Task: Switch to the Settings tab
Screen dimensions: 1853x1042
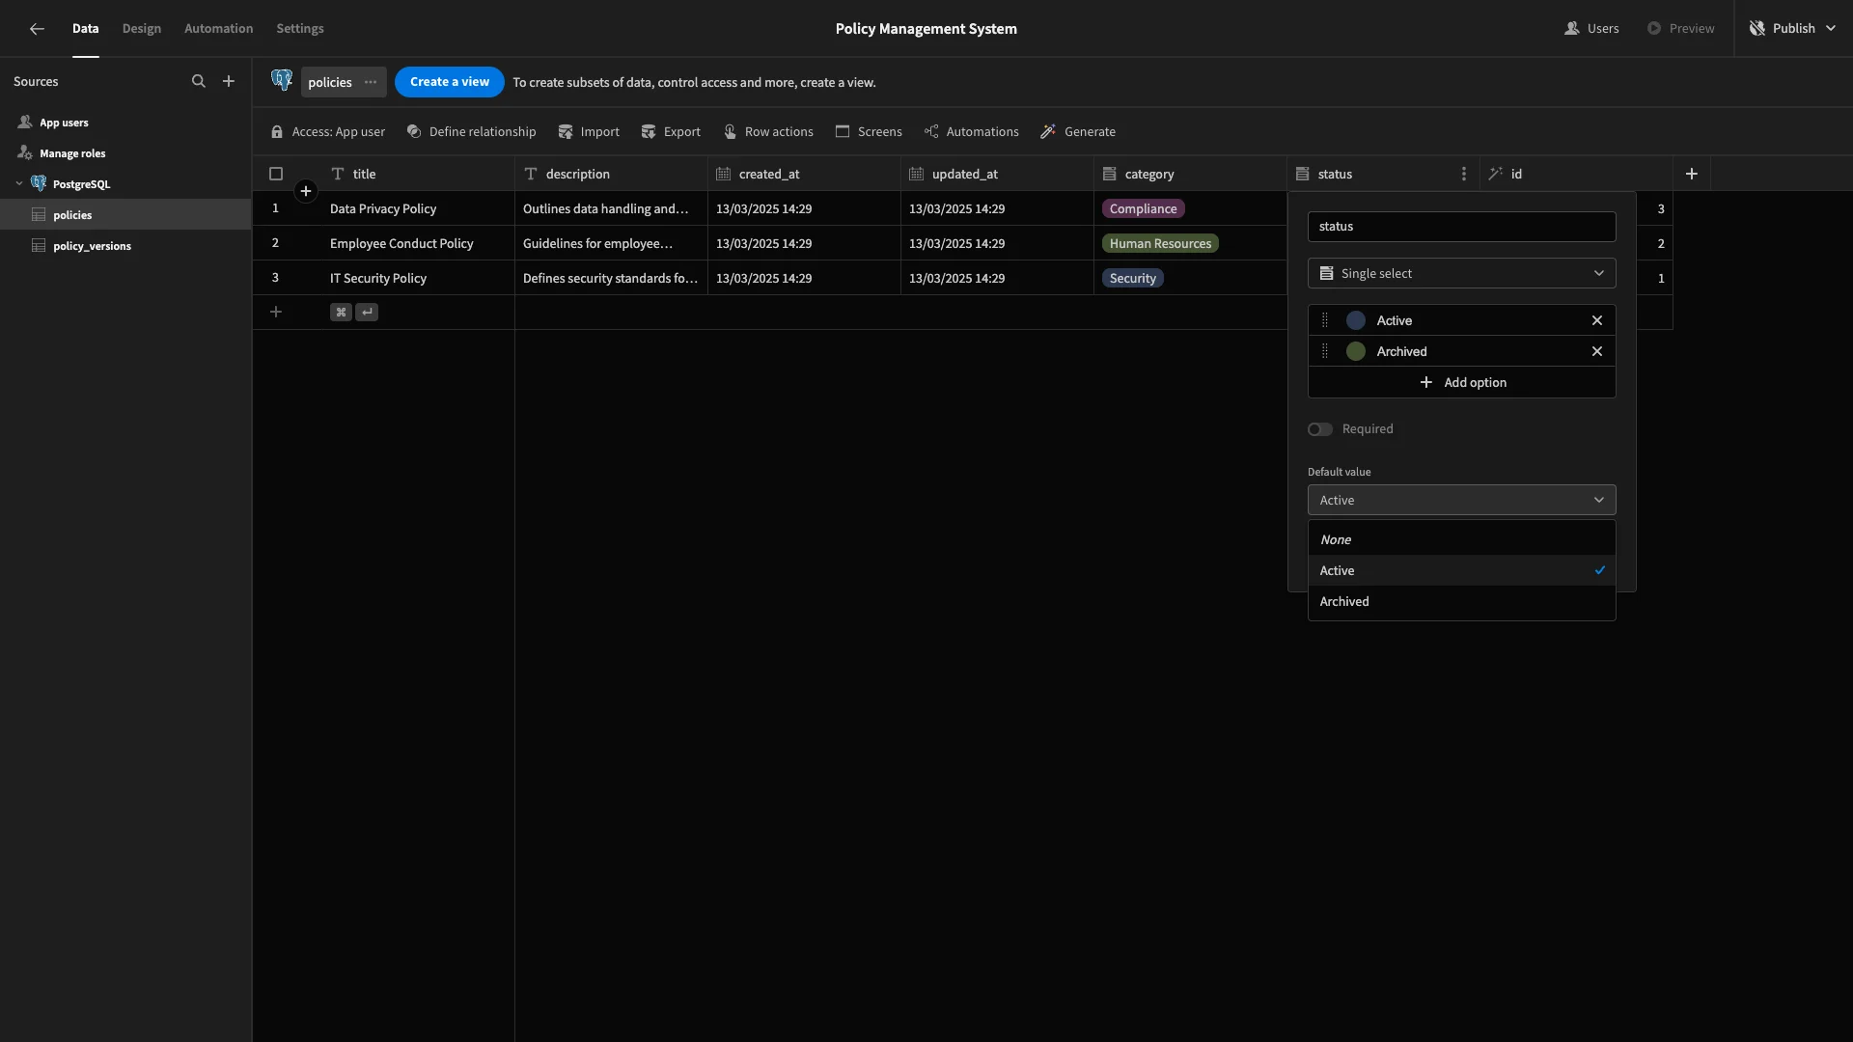Action: click(x=300, y=28)
